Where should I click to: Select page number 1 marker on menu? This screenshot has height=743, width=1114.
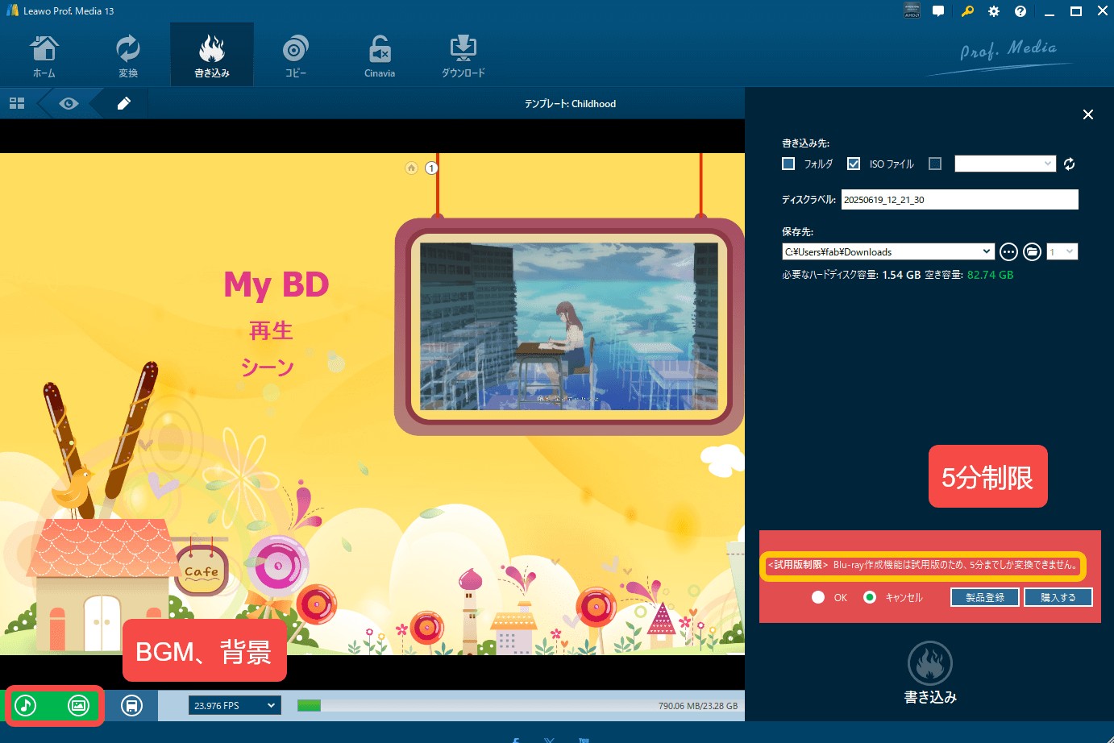tap(431, 168)
